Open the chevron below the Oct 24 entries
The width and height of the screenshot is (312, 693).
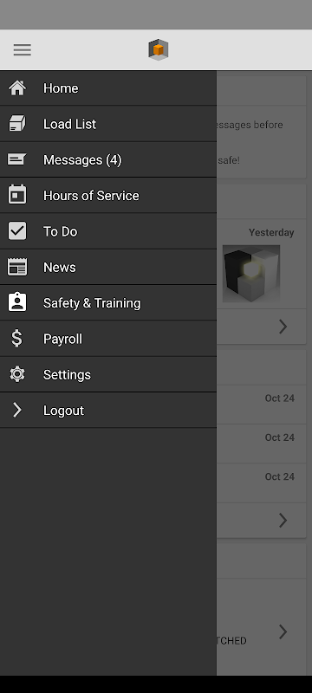tap(283, 521)
